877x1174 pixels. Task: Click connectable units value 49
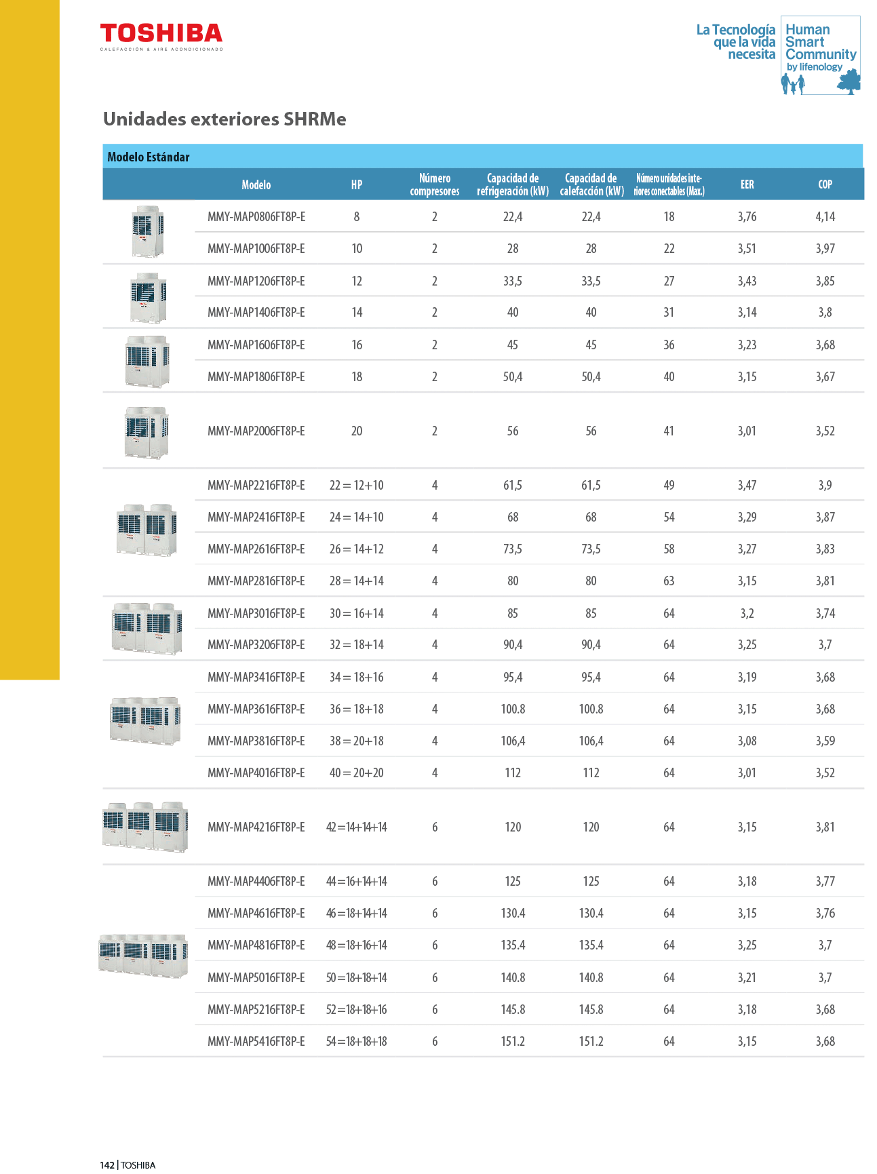[669, 486]
